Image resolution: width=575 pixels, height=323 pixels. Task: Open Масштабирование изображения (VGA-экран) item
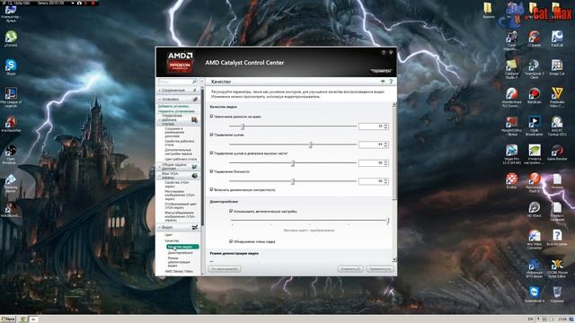[x=180, y=216]
